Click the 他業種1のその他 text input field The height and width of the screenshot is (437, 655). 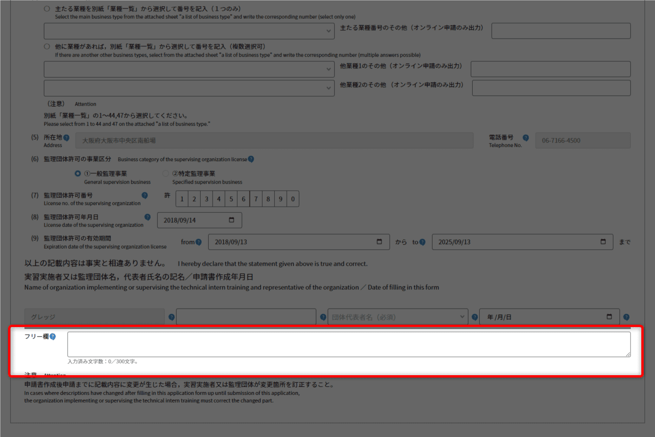coord(550,69)
